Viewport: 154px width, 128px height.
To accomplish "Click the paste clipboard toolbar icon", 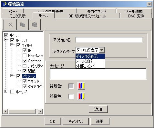I will [x=35, y=25].
